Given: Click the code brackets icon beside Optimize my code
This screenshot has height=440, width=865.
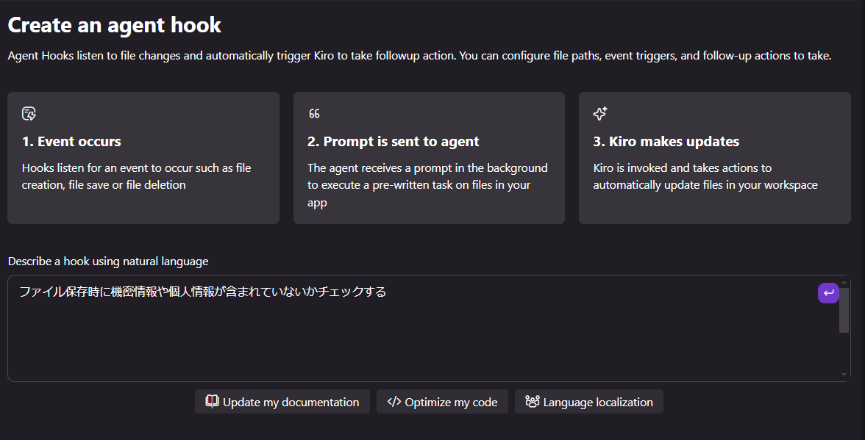Looking at the screenshot, I should [394, 402].
